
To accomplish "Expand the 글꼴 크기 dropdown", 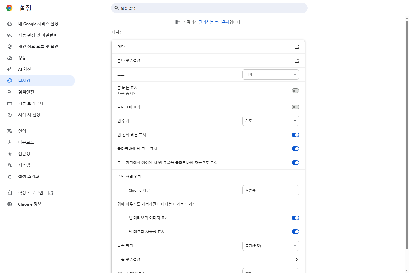I will click(270, 246).
